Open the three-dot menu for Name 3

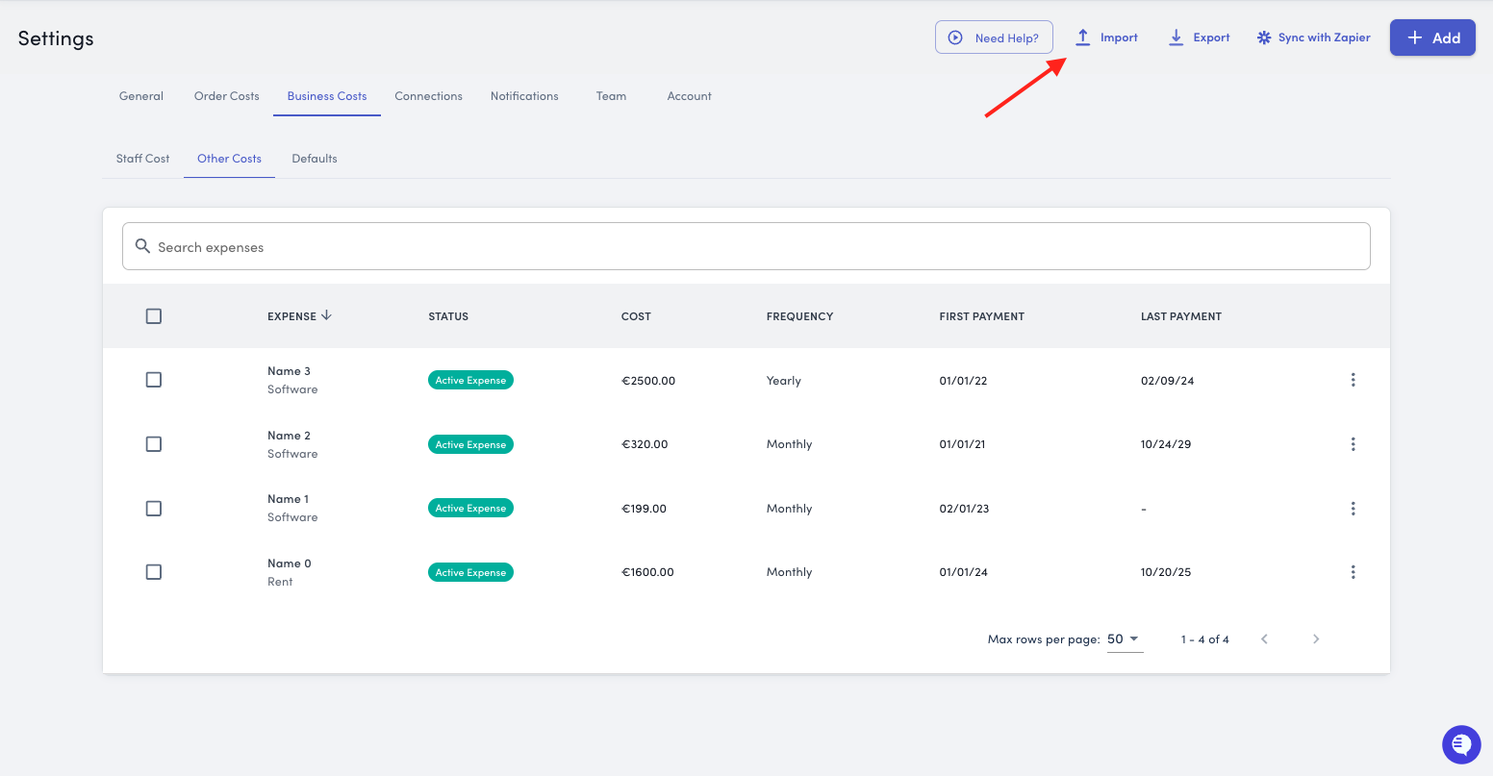click(1353, 380)
